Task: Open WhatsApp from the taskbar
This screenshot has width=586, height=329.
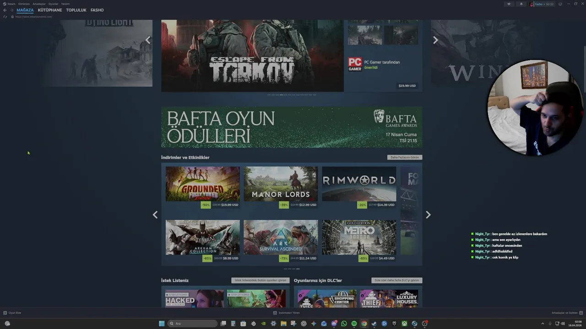Action: point(344,324)
